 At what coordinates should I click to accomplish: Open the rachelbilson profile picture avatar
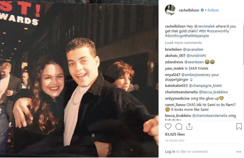pos(170,10)
